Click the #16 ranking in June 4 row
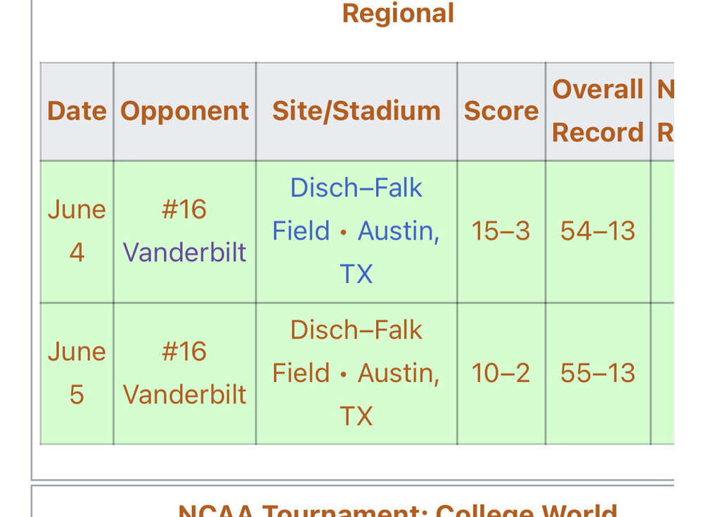 [184, 209]
